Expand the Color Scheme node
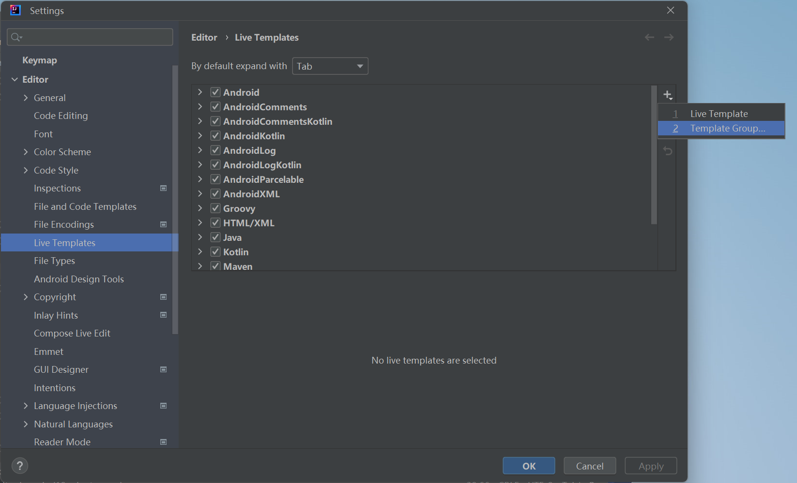The height and width of the screenshot is (483, 797). coord(26,152)
